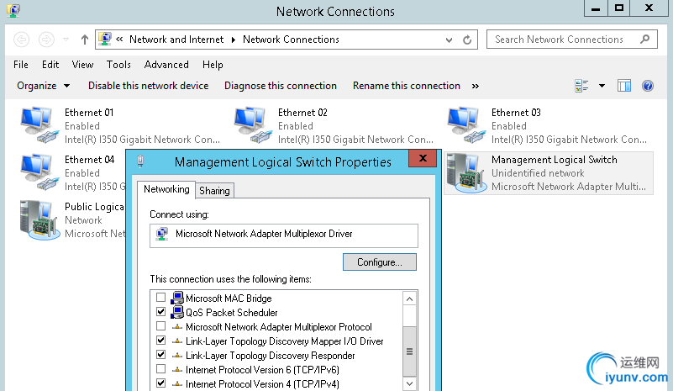Open the Advanced menu
The width and height of the screenshot is (673, 391).
tap(166, 65)
